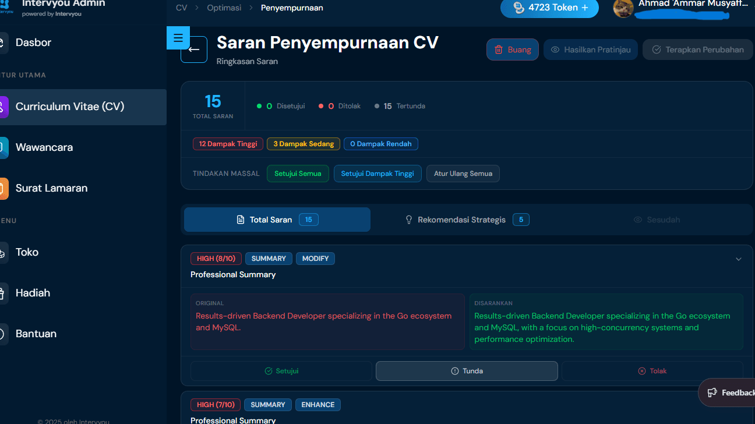This screenshot has width=755, height=424.
Task: Click Atur Ulang Semua button
Action: 463,174
